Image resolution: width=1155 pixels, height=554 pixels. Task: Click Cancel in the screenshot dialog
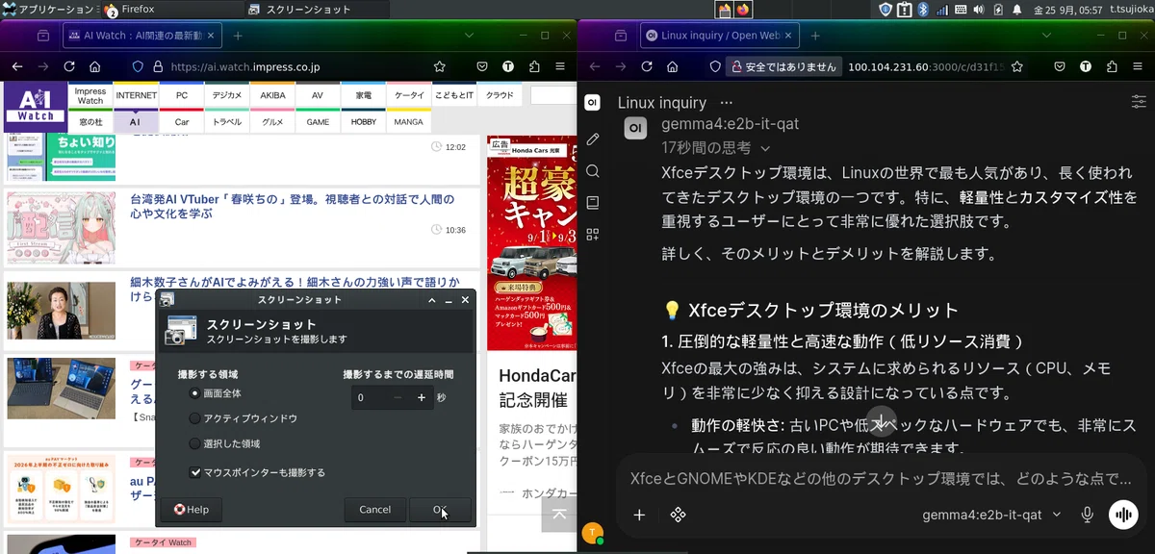tap(374, 510)
